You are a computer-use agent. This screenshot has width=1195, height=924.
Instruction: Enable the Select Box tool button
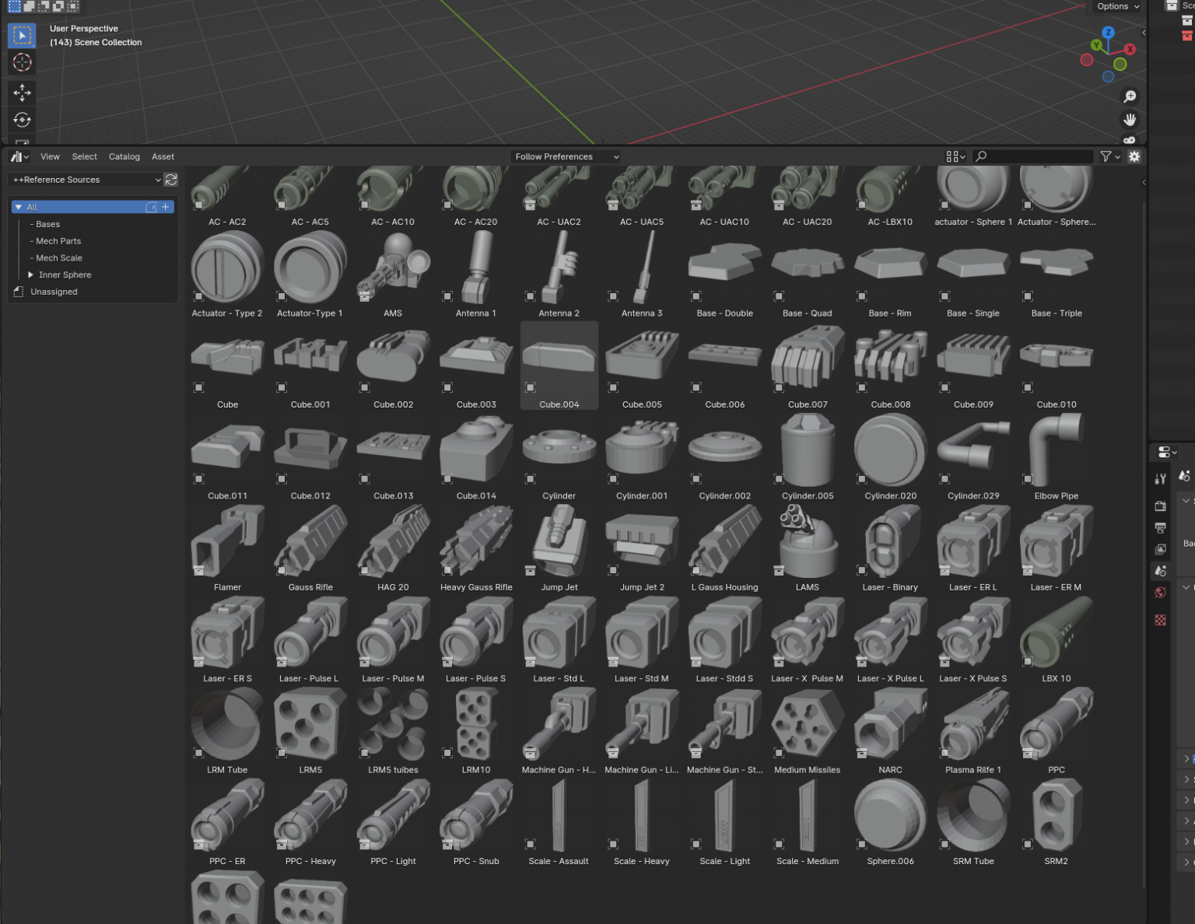(x=22, y=35)
